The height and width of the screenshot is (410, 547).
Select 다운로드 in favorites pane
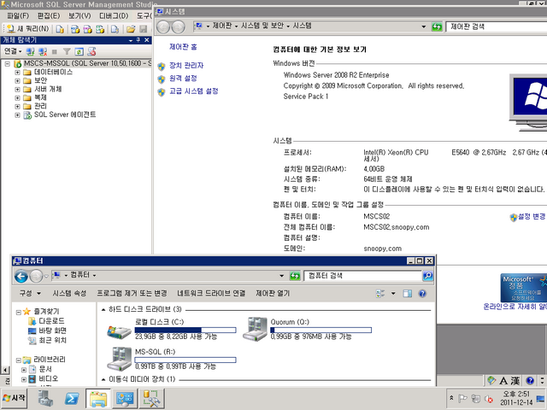[x=51, y=321]
